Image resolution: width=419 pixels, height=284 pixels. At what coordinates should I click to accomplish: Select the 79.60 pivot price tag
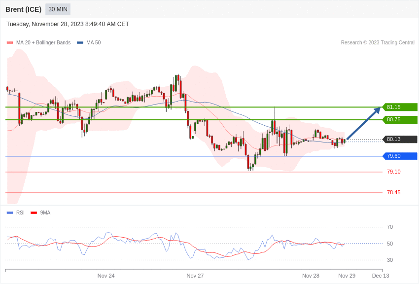tap(400, 156)
